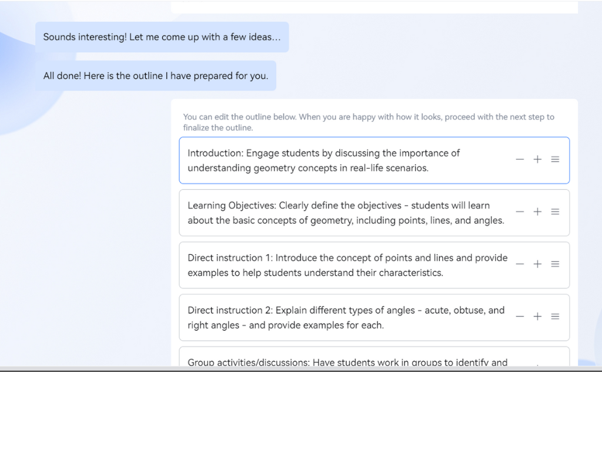Image resolution: width=602 pixels, height=451 pixels.
Task: Edit the Learning Objectives outline text
Action: coord(346,213)
